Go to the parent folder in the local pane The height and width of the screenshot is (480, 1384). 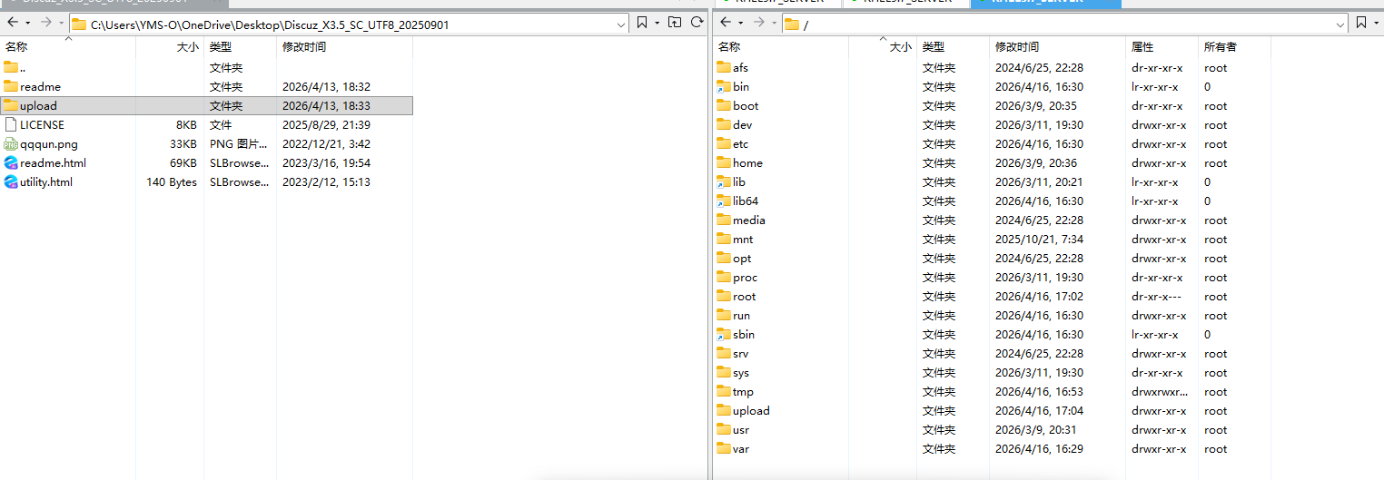click(x=675, y=22)
